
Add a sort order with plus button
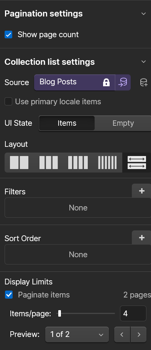point(142,238)
